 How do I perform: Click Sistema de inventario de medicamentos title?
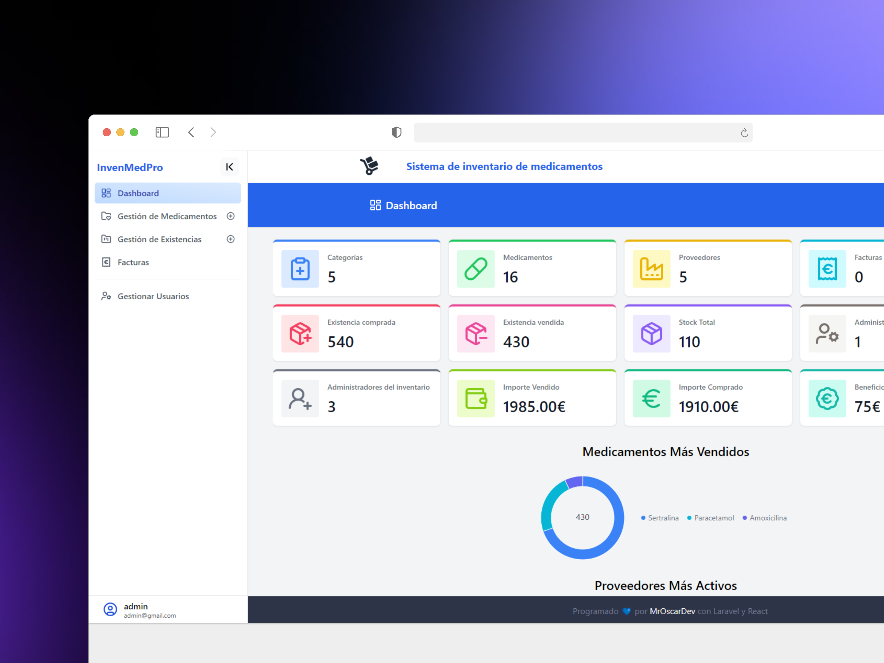click(x=504, y=166)
